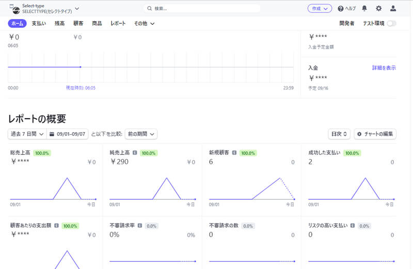The width and height of the screenshot is (413, 269).
Task: Click the info icon beside 不審請求率
Action: [x=139, y=226]
